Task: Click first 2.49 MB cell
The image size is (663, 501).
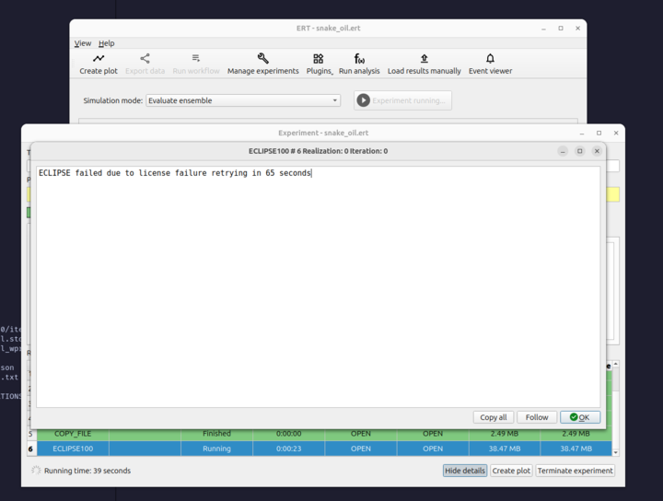Action: click(x=505, y=434)
